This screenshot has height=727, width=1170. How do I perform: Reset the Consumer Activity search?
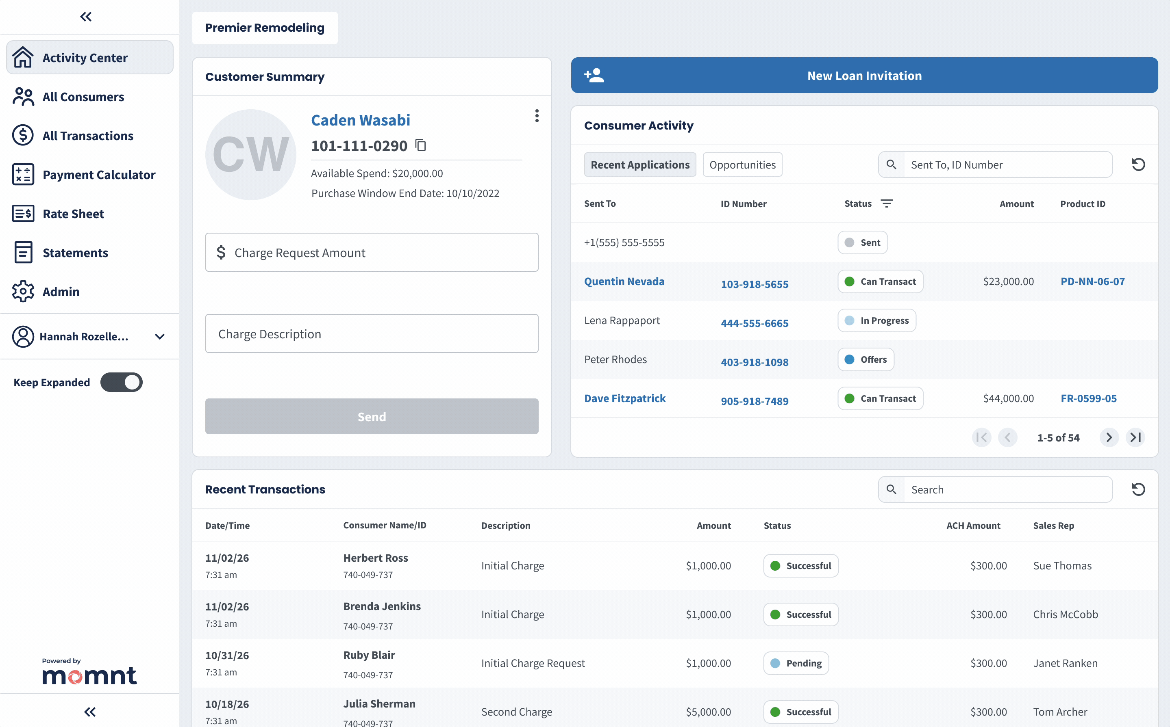[x=1138, y=164]
